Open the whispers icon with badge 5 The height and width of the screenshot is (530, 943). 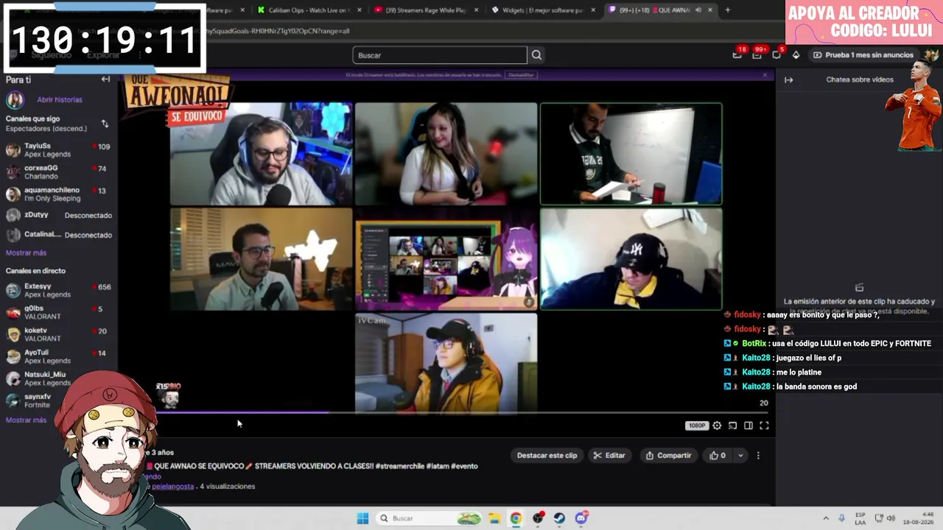[x=777, y=54]
